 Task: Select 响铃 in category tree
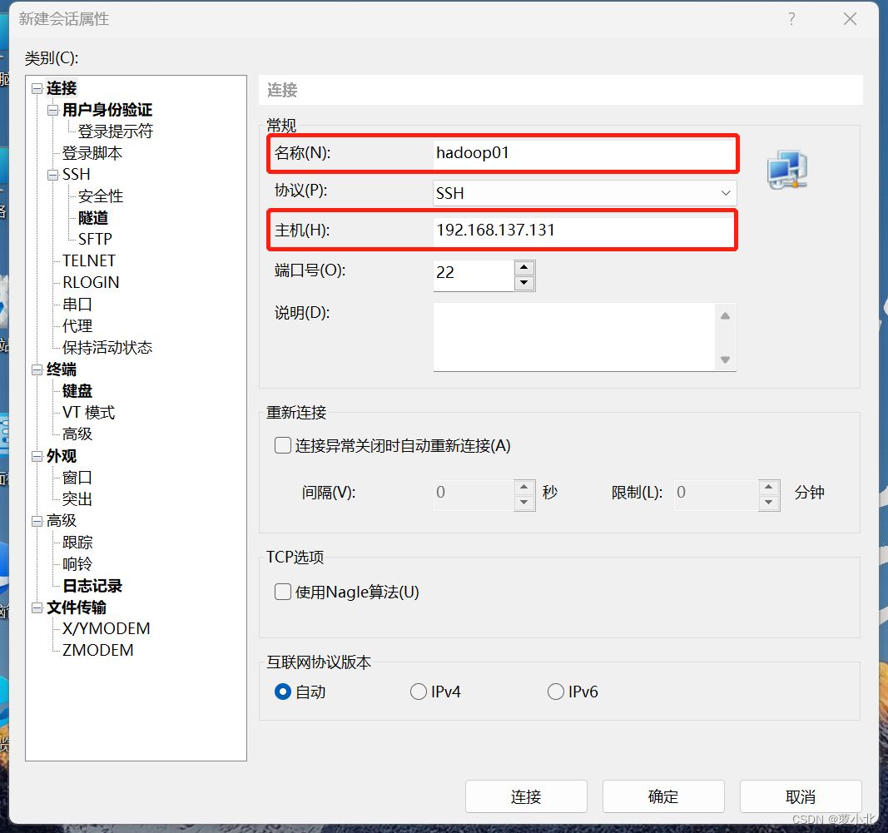pyautogui.click(x=77, y=564)
